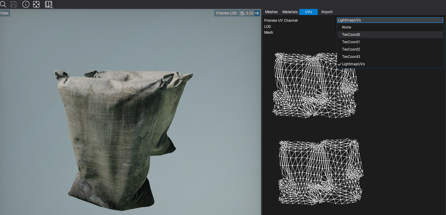Open the View menu in viewport
Viewport: 446px width, 215px height.
5,13
